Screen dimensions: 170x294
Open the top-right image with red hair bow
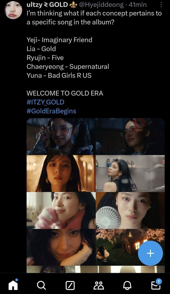tap(130, 136)
